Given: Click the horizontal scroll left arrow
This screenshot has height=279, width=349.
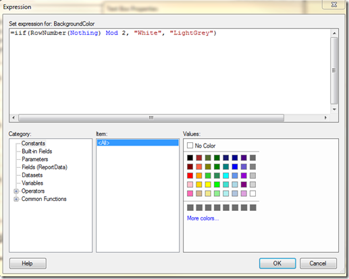Looking at the screenshot, I should (x=14, y=117).
